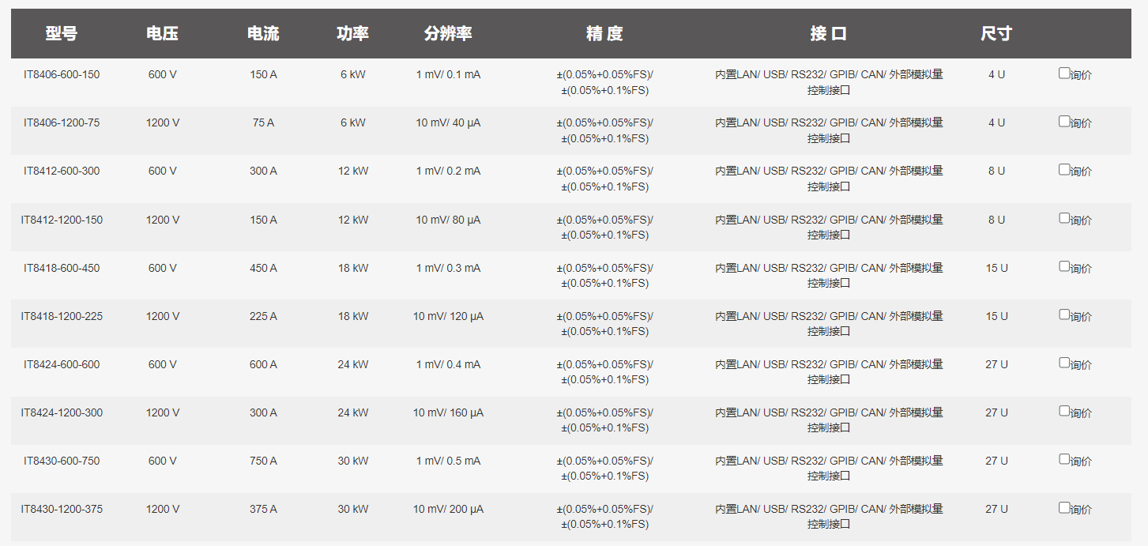The image size is (1148, 546).
Task: Click the 接口 column header
Action: pos(829,33)
